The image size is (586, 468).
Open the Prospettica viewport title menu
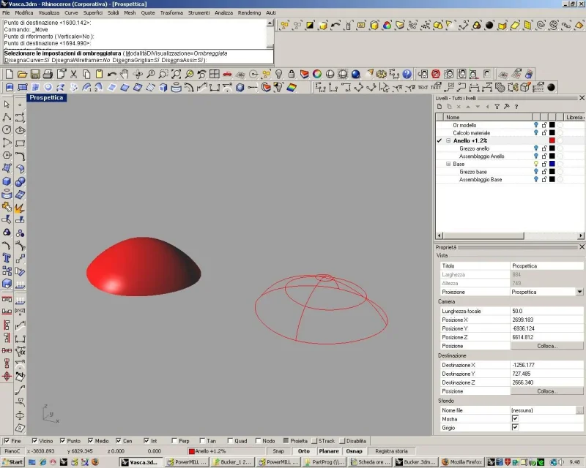46,98
